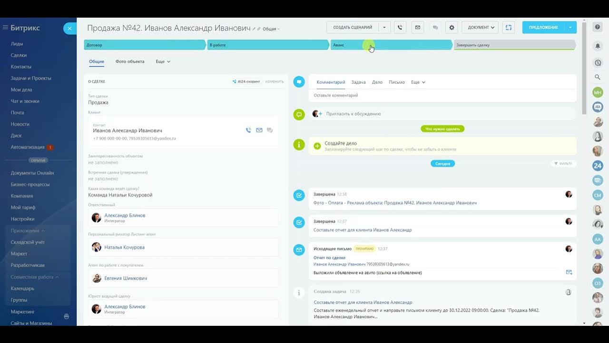The image size is (609, 343).
Task: Open deal settings gear icon
Action: point(452,27)
